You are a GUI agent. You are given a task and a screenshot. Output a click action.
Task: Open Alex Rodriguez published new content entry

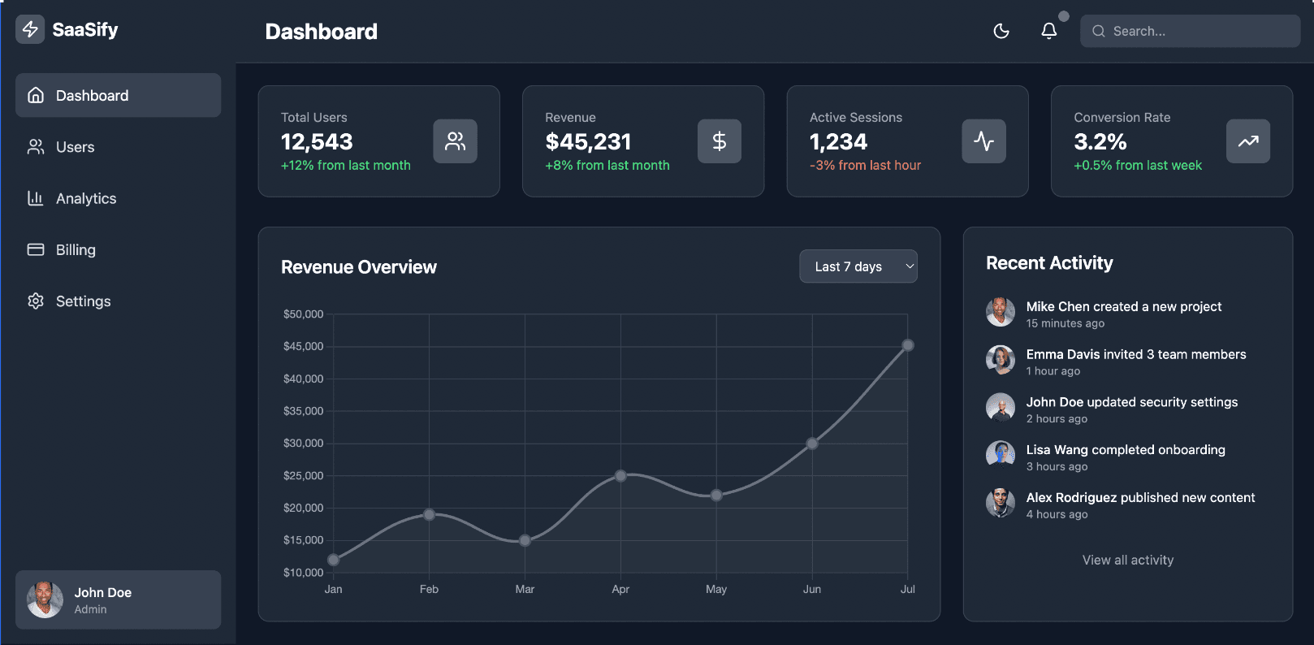click(x=1139, y=497)
